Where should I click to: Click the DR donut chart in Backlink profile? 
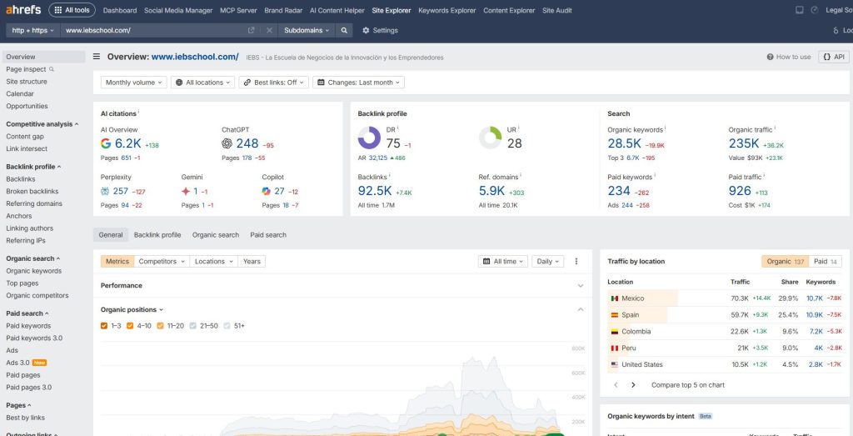point(369,138)
